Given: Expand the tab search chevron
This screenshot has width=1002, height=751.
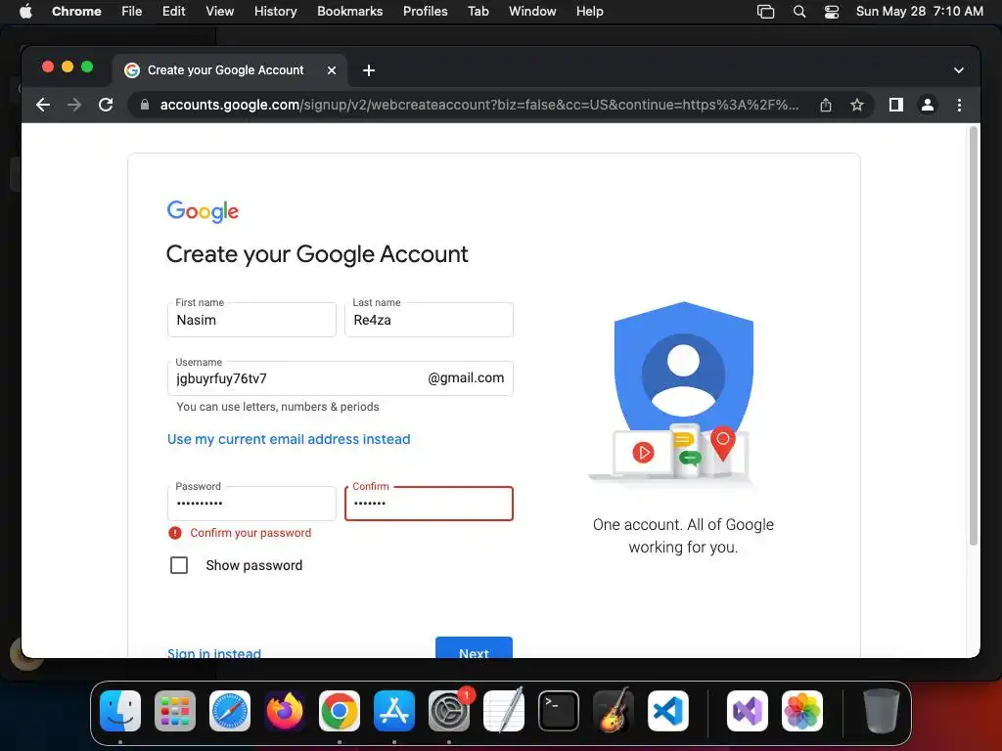Looking at the screenshot, I should (x=959, y=70).
